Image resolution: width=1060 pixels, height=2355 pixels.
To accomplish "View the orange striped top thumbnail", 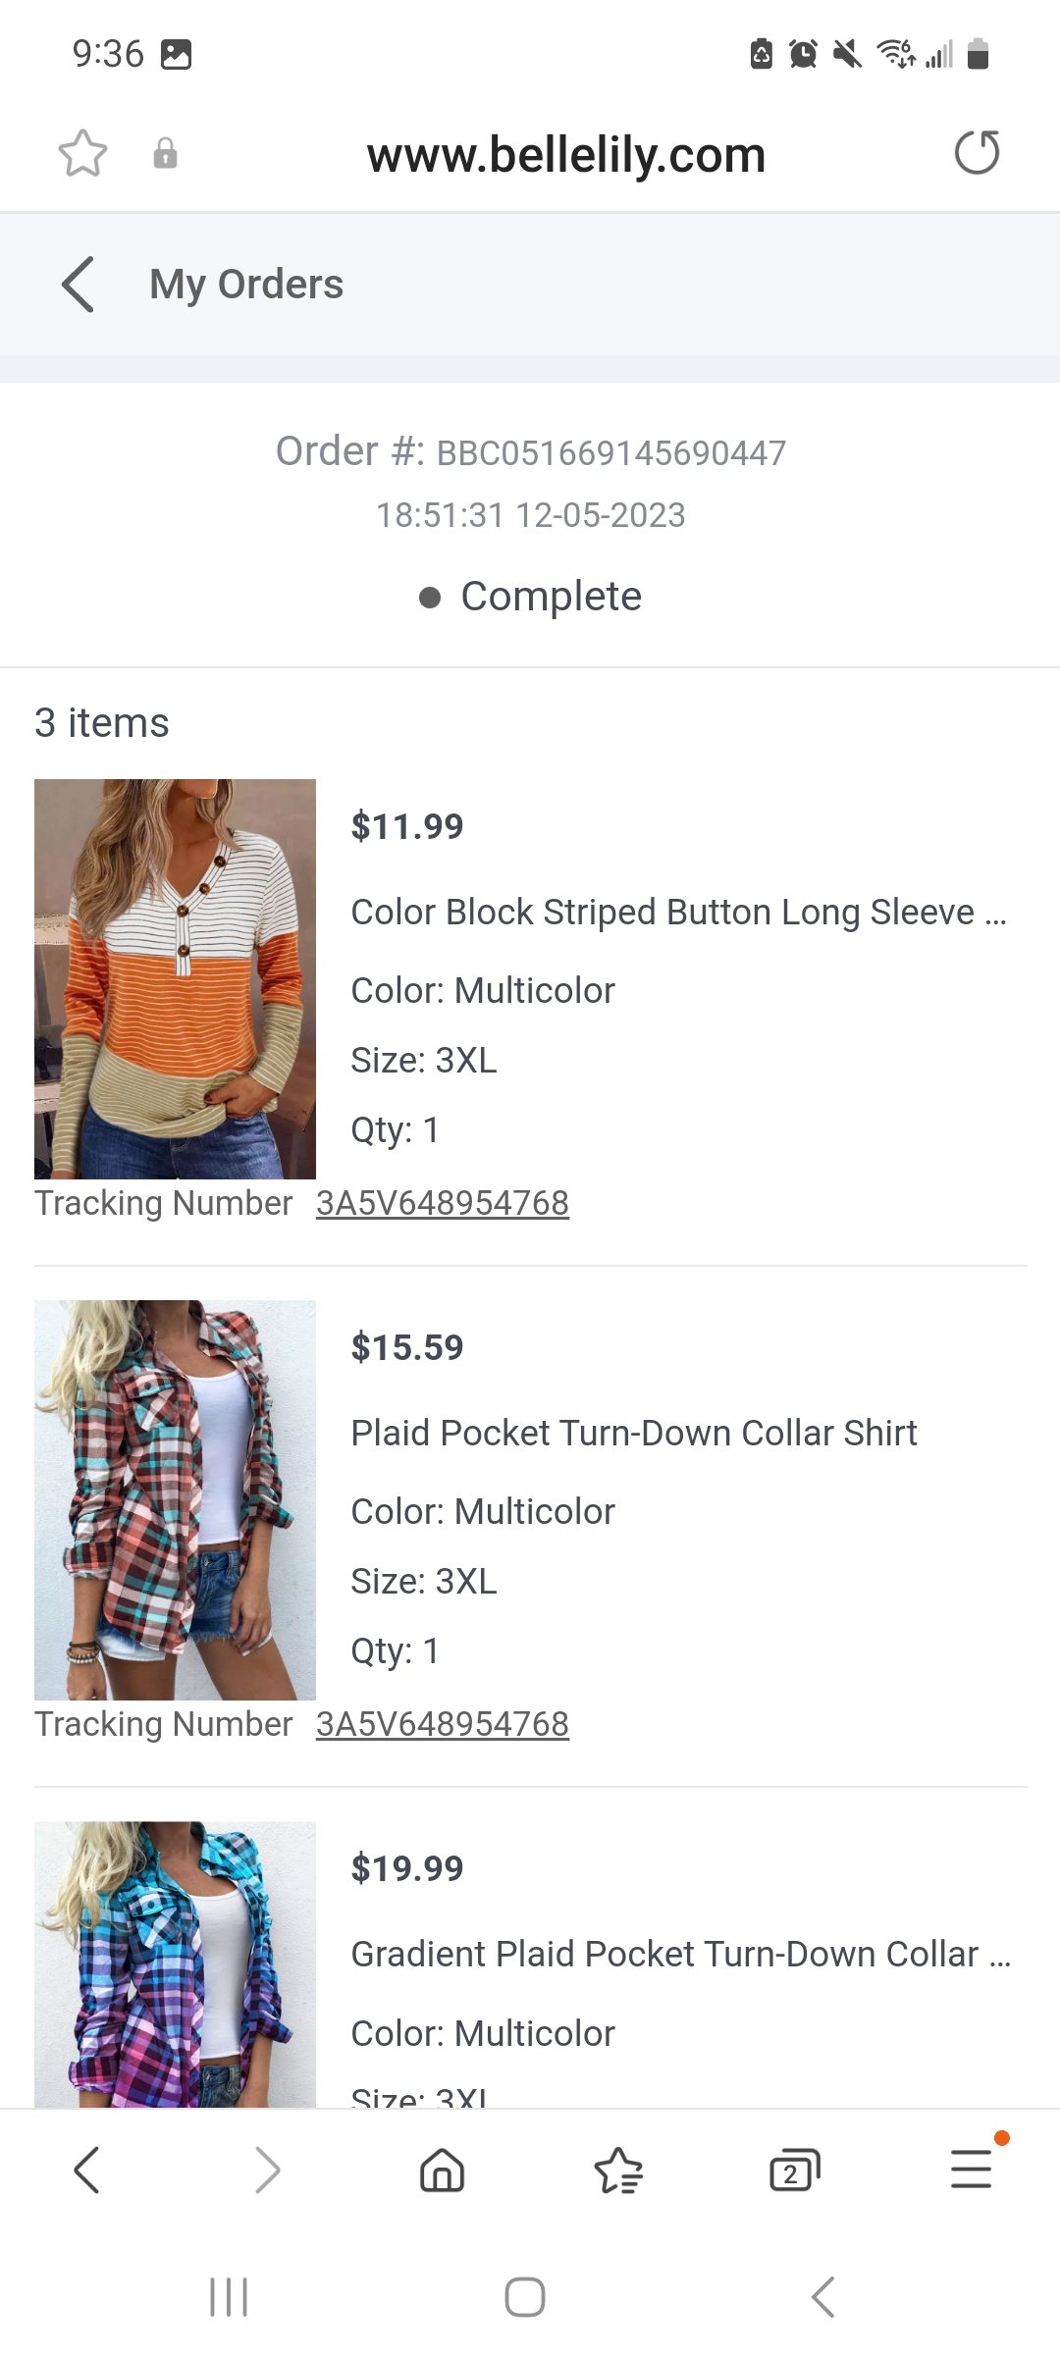I will point(175,978).
